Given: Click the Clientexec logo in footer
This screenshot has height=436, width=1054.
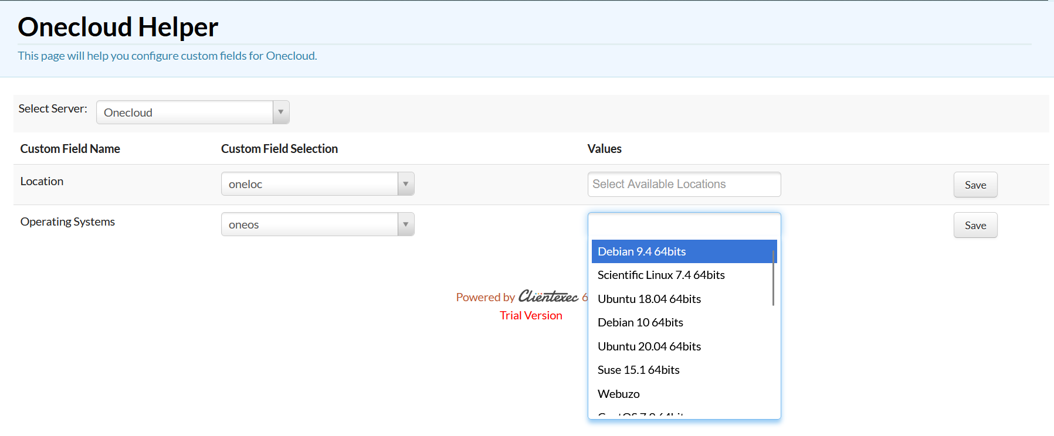Looking at the screenshot, I should click(548, 297).
